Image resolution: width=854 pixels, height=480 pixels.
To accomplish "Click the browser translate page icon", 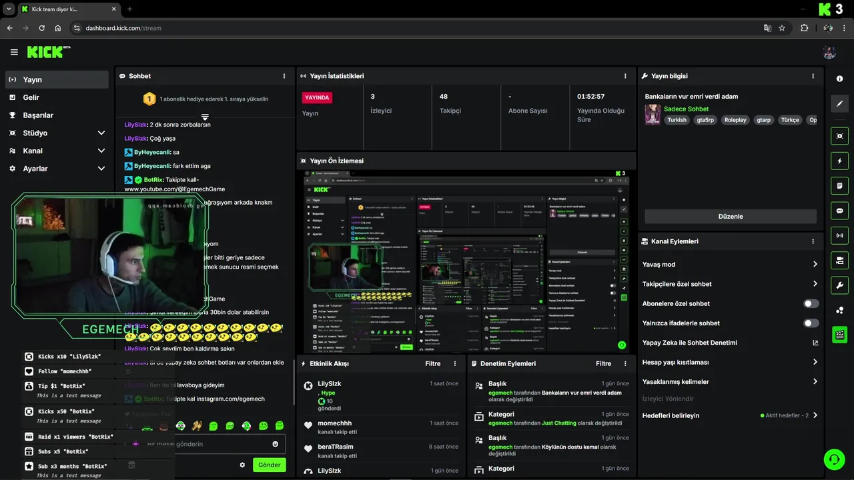I will point(767,28).
